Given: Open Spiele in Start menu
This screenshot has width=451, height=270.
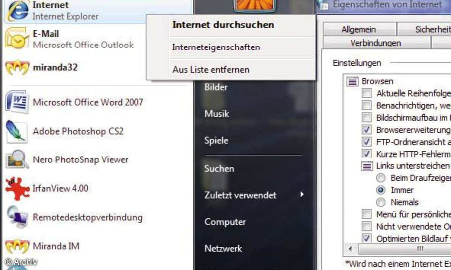Looking at the screenshot, I should 216,141.
